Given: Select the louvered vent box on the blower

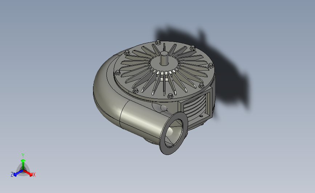Looking at the screenshot, I should (195, 109).
